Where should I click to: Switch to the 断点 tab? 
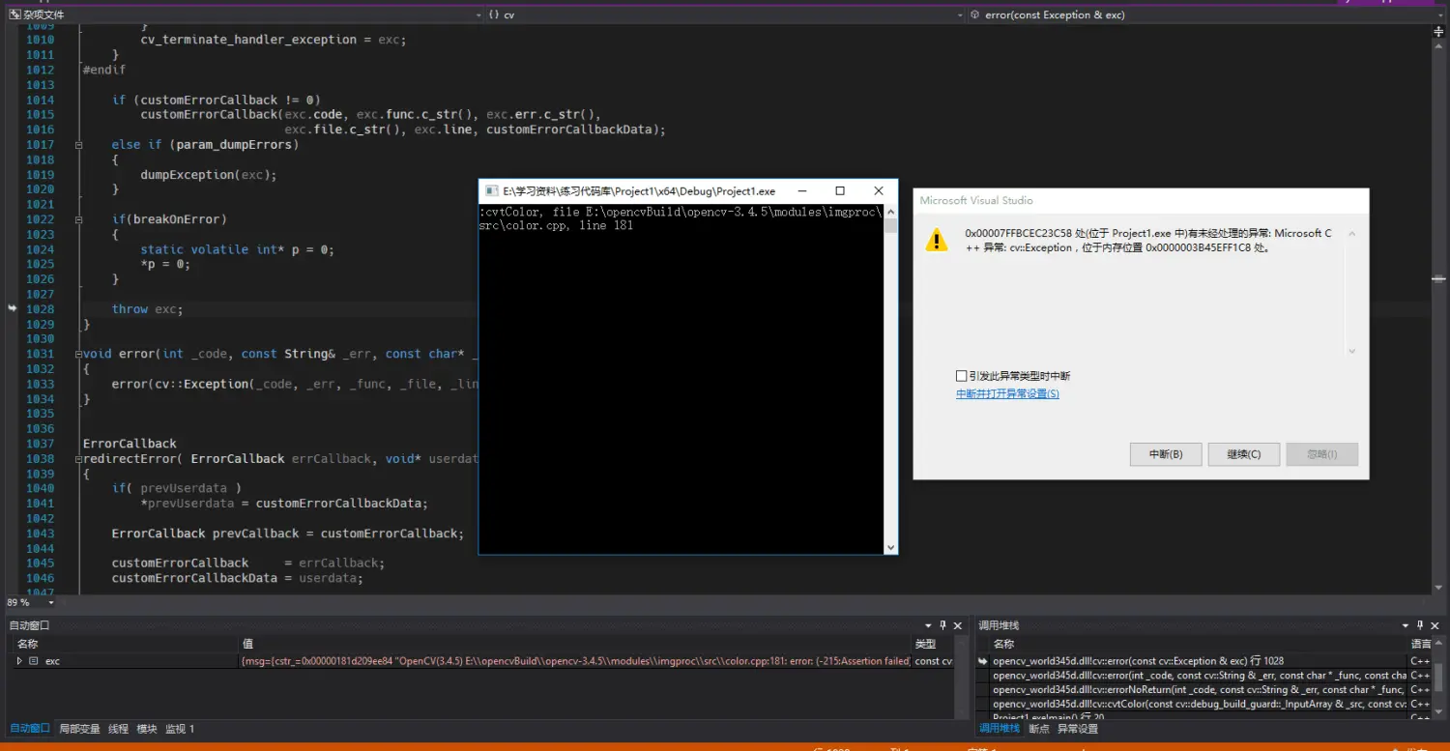1039,729
